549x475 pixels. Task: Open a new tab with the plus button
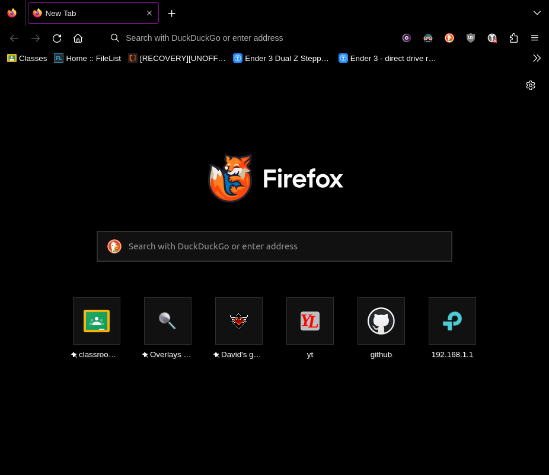pos(171,13)
